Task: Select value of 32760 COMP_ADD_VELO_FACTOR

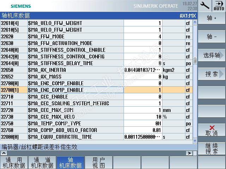Action: [143, 130]
